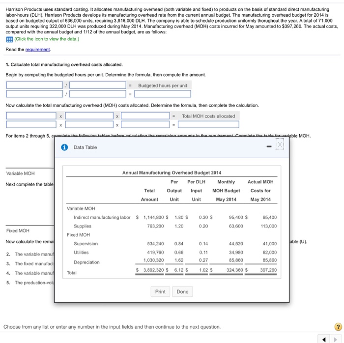This screenshot has height=343, width=344.
Task: Open the help question mark icon
Action: click(338, 327)
